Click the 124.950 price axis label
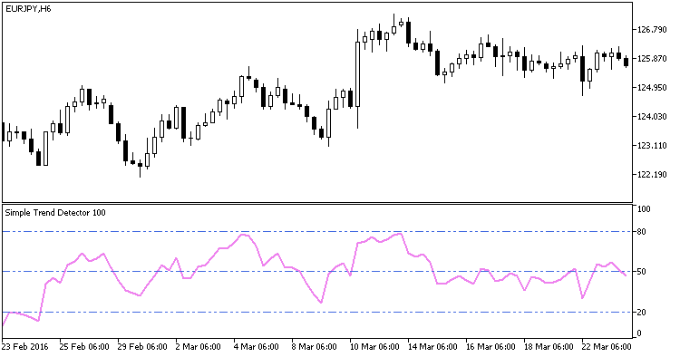Image resolution: width=680 pixels, height=357 pixels. (x=652, y=88)
